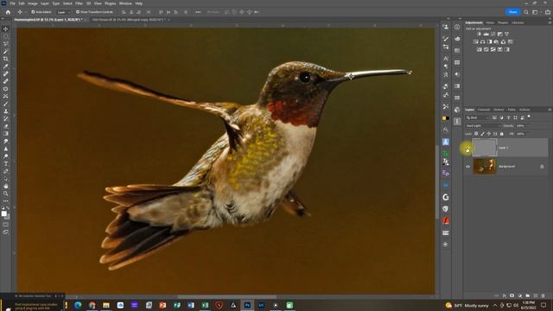Open the Grammarly G icon in panel strip
Screen dimensions: 553x311
coord(446,197)
